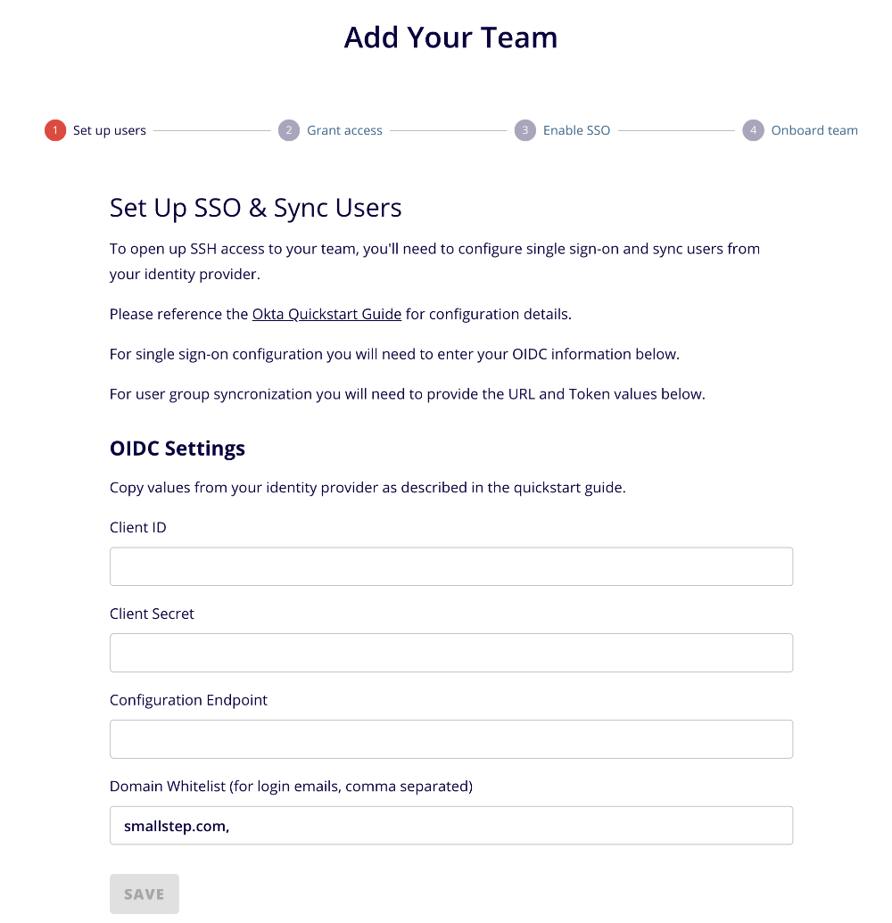Click into the Client Secret field
This screenshot has width=892, height=923.
tap(450, 653)
